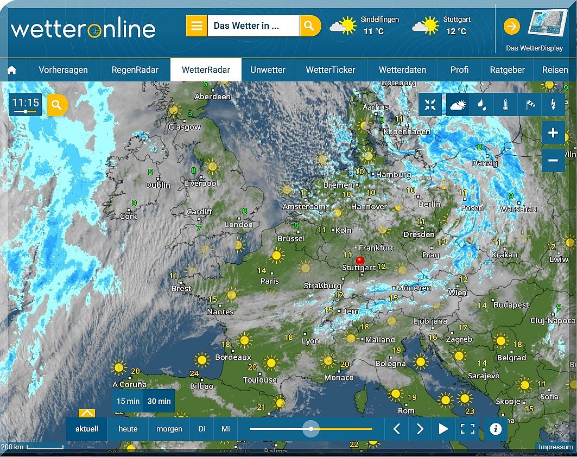
Task: Collapse map with the shrink arrows icon
Action: (x=430, y=105)
